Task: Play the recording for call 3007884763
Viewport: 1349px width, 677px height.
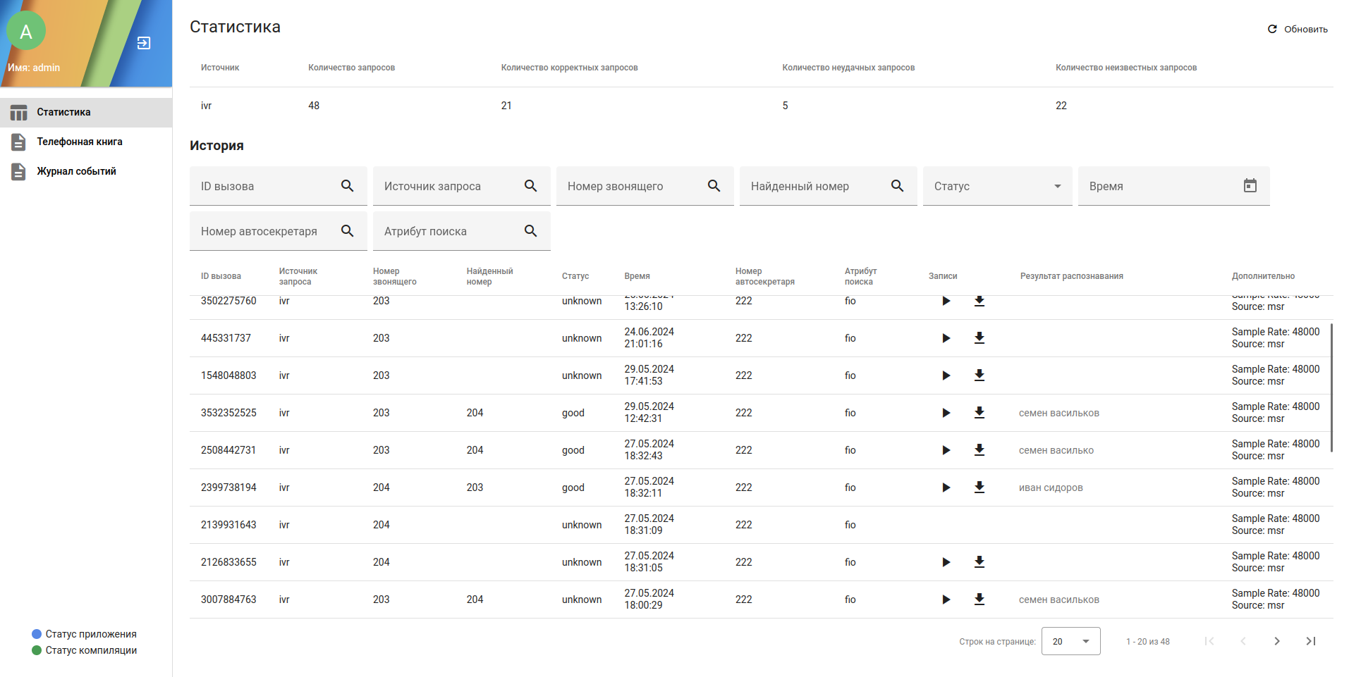Action: point(946,600)
